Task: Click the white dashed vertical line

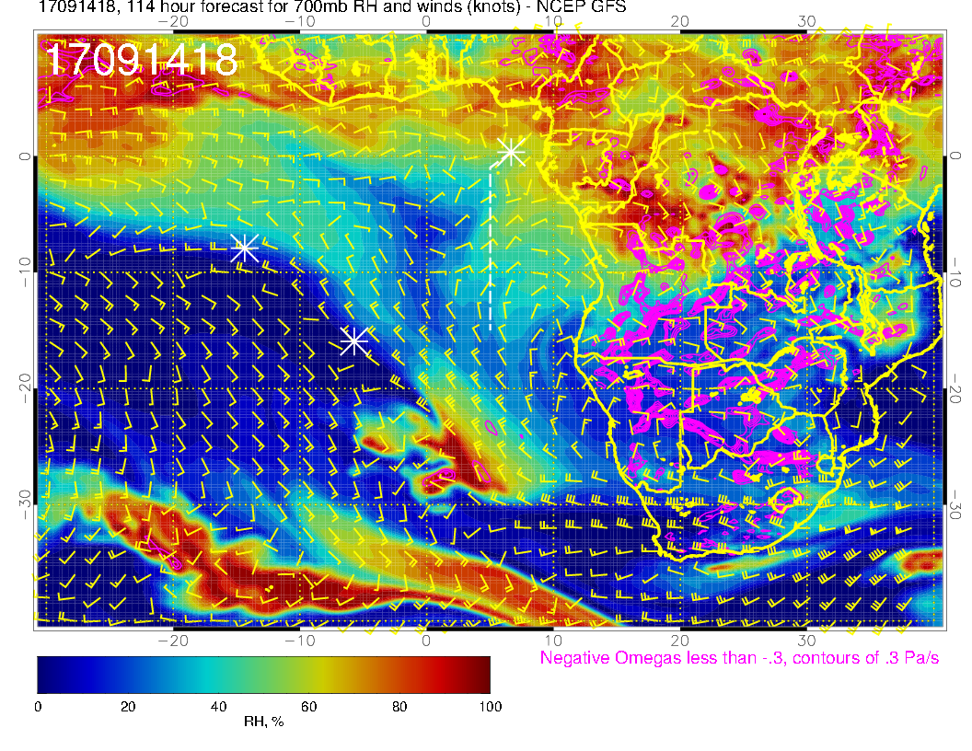Action: pos(490,248)
